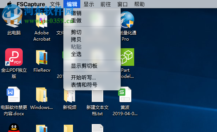Select the Adobe Acrobat folder icon

[x=42, y=21]
